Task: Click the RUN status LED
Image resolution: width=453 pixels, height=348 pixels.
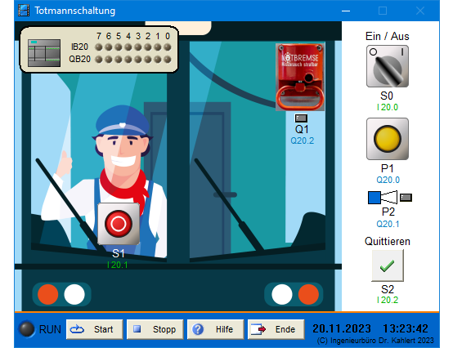Action: pyautogui.click(x=27, y=329)
